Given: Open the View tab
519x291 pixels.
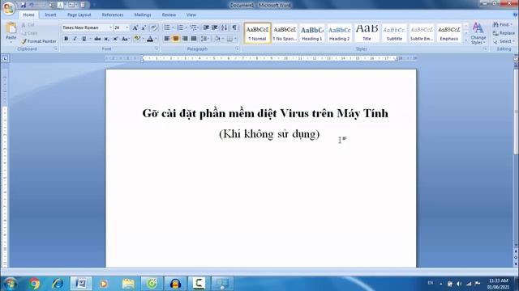Looking at the screenshot, I should coord(191,15).
